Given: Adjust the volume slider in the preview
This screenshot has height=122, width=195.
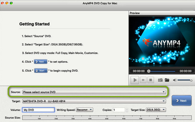Looking at the screenshot, I should pyautogui.click(x=185, y=80).
